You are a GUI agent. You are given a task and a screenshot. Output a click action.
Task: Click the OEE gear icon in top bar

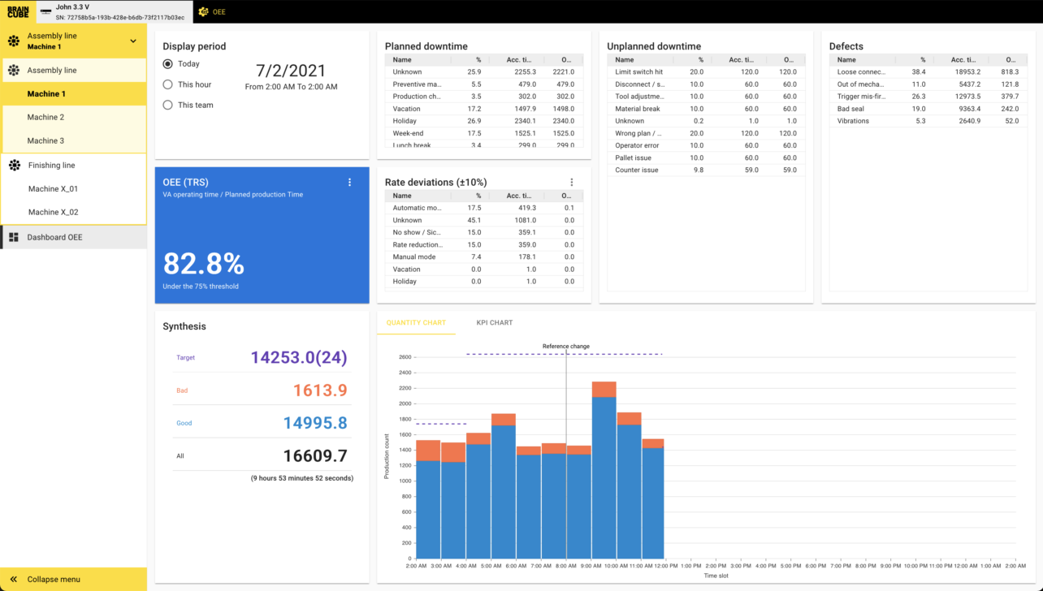(203, 12)
